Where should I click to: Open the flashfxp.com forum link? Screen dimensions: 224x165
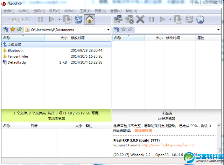[168, 145]
